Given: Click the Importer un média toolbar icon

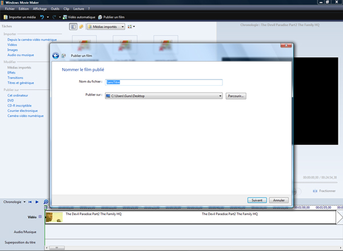Looking at the screenshot, I should pyautogui.click(x=6, y=17).
